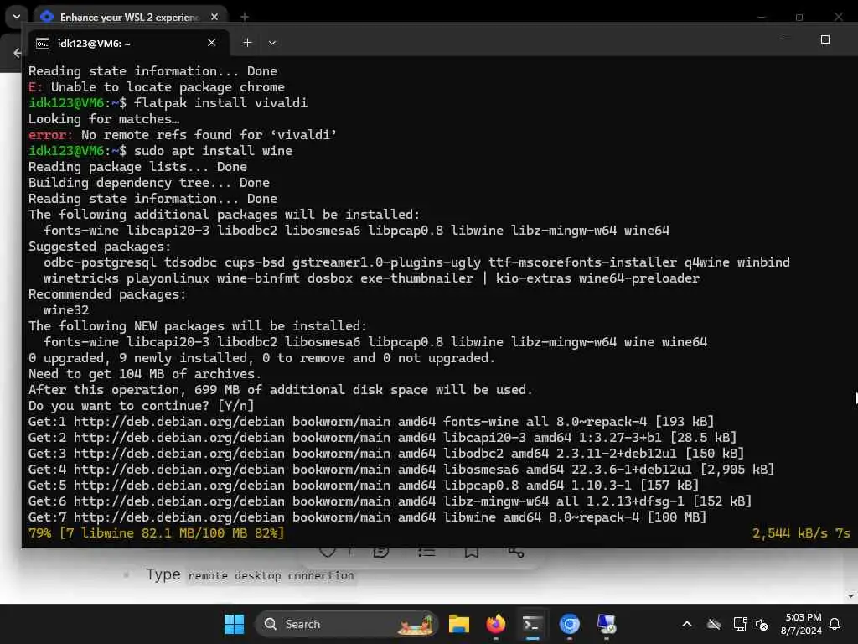Click the 'No remote refs found for vivaldi' error line
Image resolution: width=858 pixels, height=644 pixels.
183,135
